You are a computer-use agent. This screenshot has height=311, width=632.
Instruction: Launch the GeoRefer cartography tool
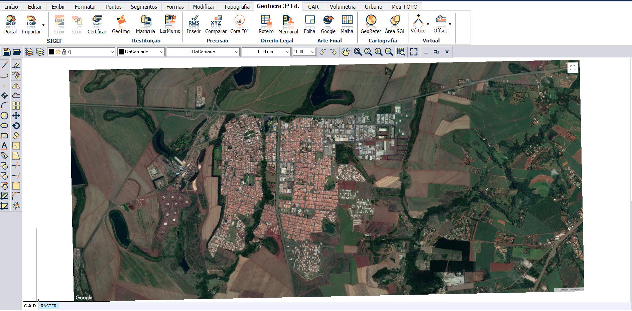point(371,24)
